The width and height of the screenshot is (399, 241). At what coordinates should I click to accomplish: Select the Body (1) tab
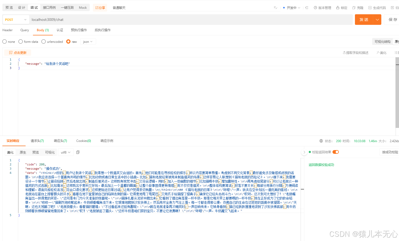(x=43, y=30)
